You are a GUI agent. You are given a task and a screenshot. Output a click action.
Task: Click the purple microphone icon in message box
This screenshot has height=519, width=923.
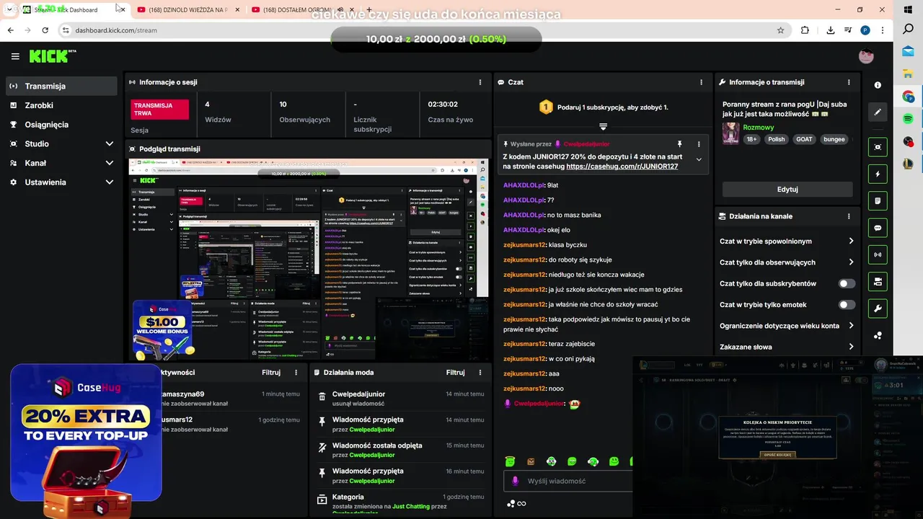click(x=515, y=481)
